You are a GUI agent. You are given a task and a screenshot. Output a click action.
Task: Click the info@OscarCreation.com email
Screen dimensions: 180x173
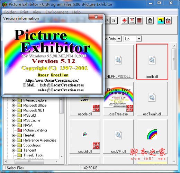click(x=62, y=85)
